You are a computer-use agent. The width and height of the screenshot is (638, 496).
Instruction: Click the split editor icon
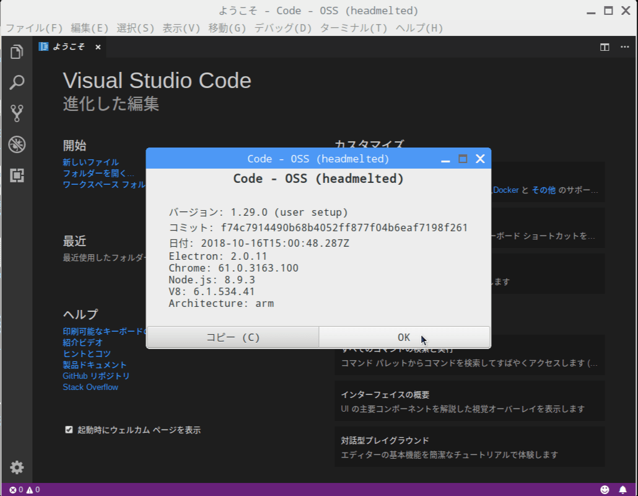[605, 47]
